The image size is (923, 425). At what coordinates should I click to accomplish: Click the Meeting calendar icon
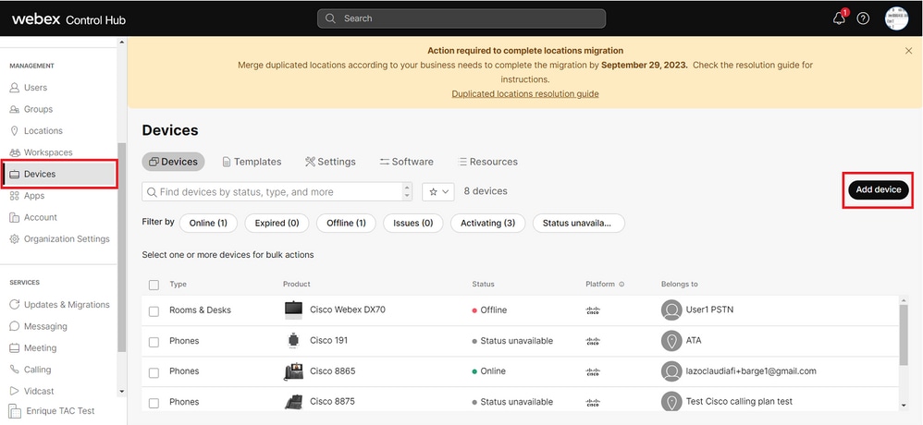point(15,348)
